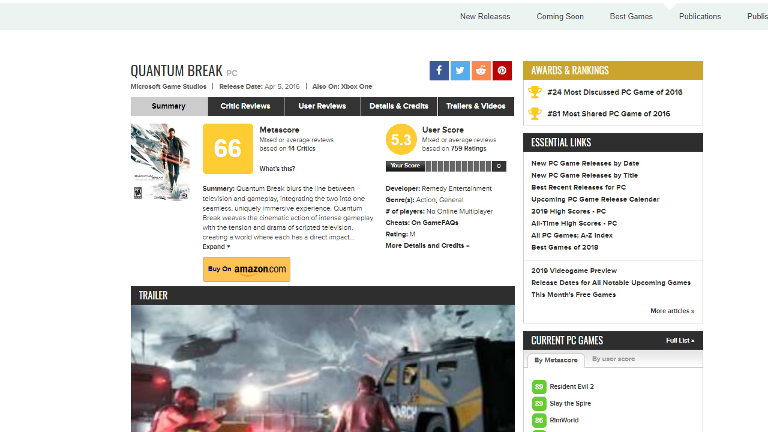Share the page on Twitter
This screenshot has height=432, width=768.
(x=460, y=71)
